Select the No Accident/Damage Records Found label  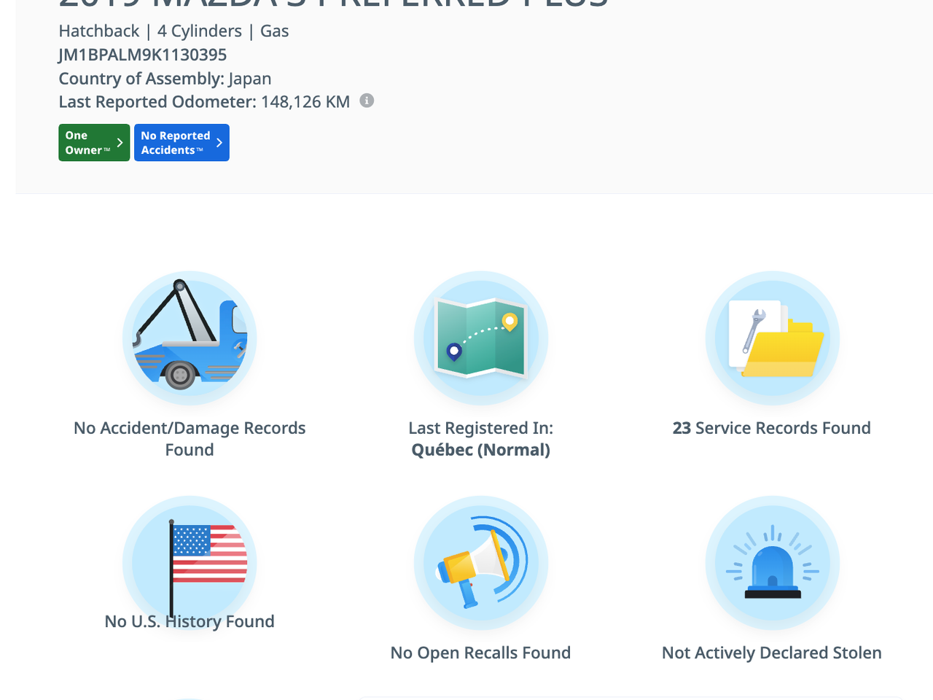click(x=190, y=438)
